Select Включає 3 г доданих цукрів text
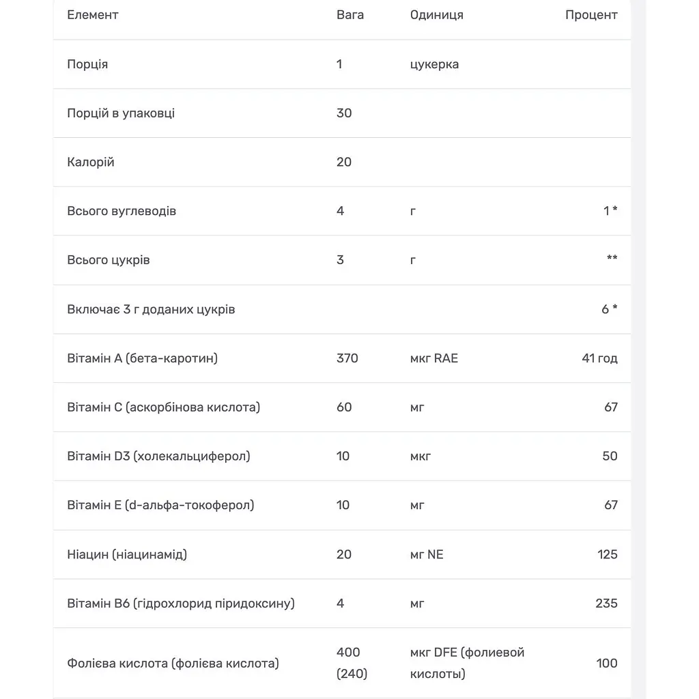Viewport: 699px width, 699px height. pyautogui.click(x=151, y=309)
